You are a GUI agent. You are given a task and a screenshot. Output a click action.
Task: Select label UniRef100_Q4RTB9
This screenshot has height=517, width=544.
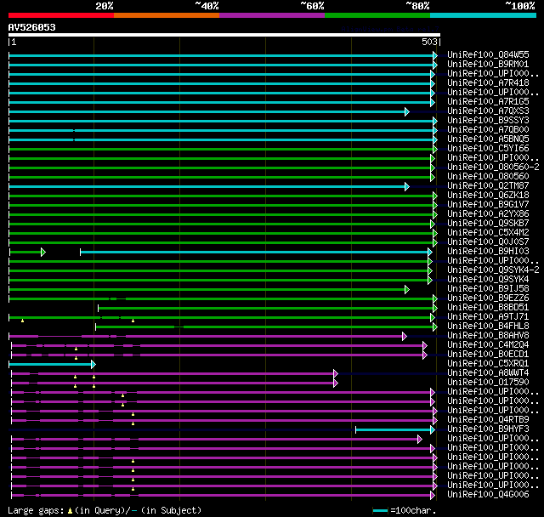coord(488,420)
